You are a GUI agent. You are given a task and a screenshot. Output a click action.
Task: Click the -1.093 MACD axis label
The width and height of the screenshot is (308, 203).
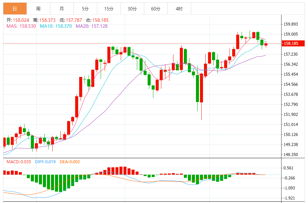[x=289, y=188]
